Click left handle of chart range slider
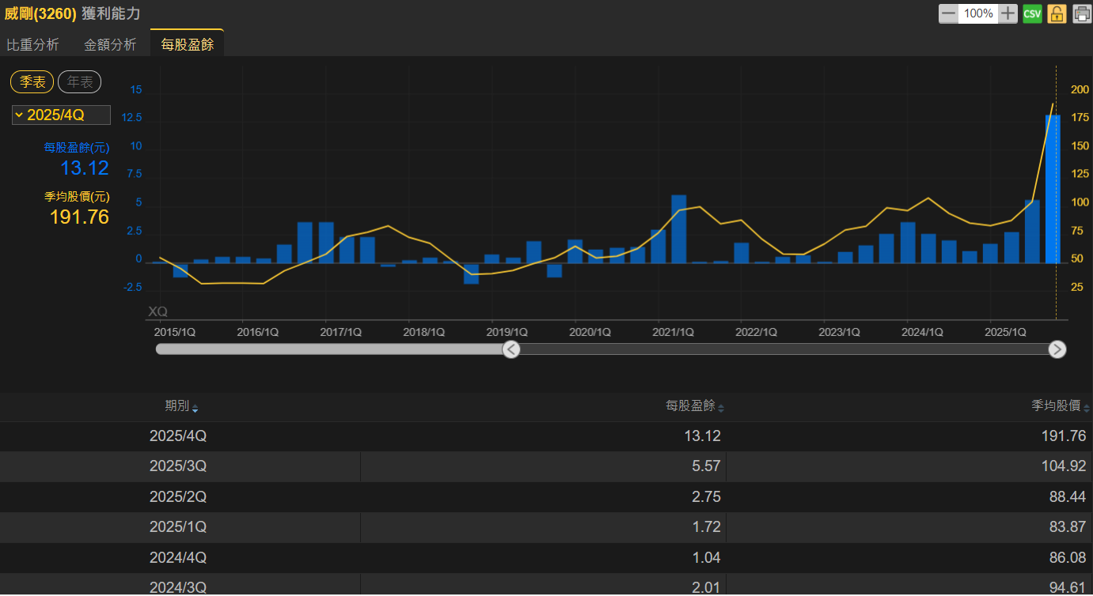This screenshot has height=596, width=1093. tap(511, 349)
